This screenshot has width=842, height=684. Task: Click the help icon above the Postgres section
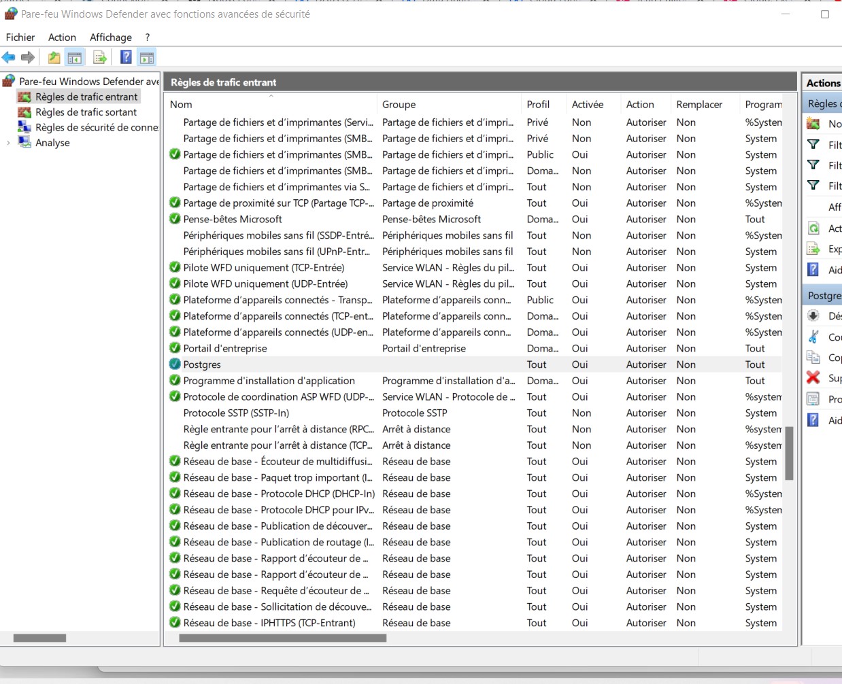click(x=813, y=269)
